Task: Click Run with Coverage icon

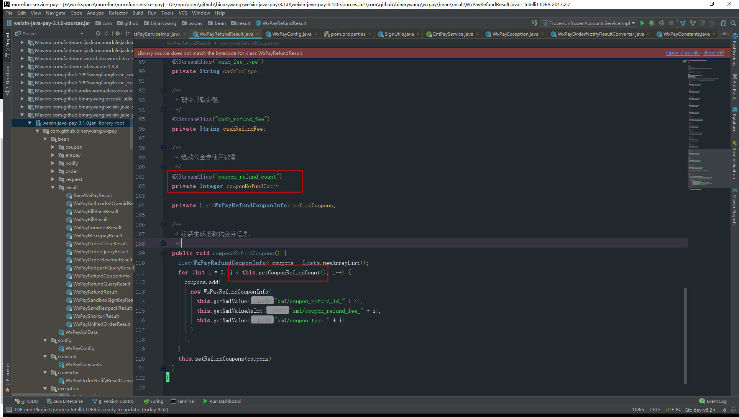Action: (661, 23)
